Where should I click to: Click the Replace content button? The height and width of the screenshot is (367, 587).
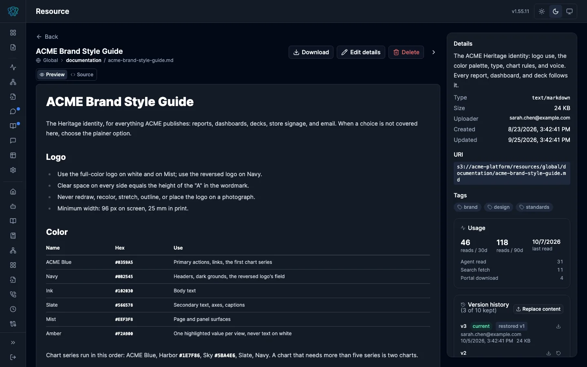click(538, 309)
